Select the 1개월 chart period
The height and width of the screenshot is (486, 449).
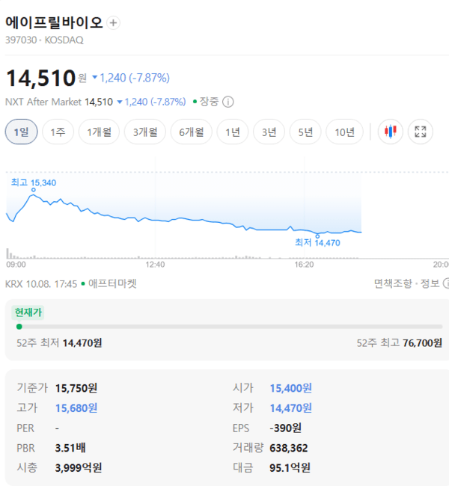pos(99,132)
